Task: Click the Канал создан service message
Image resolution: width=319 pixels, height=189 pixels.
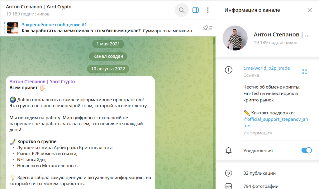Action: tap(108, 56)
